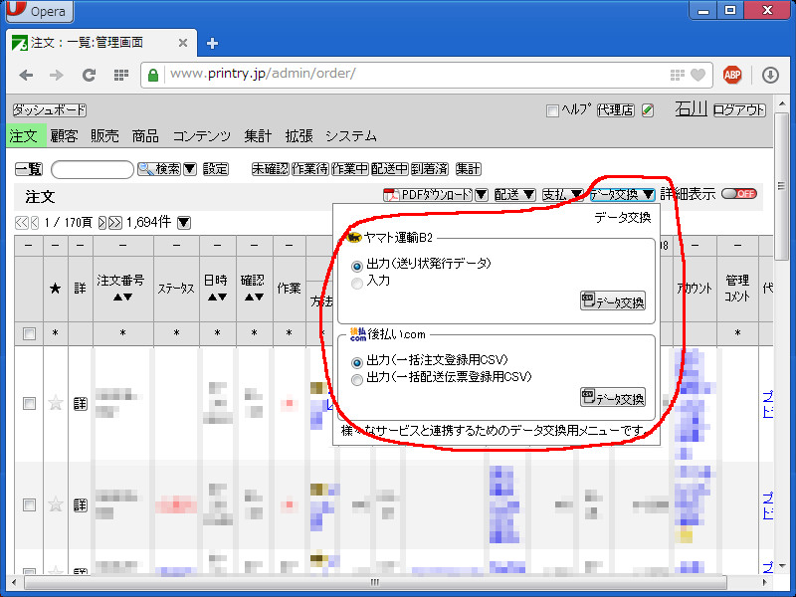Open the browser downloads icon
This screenshot has height=597, width=796.
(x=770, y=75)
